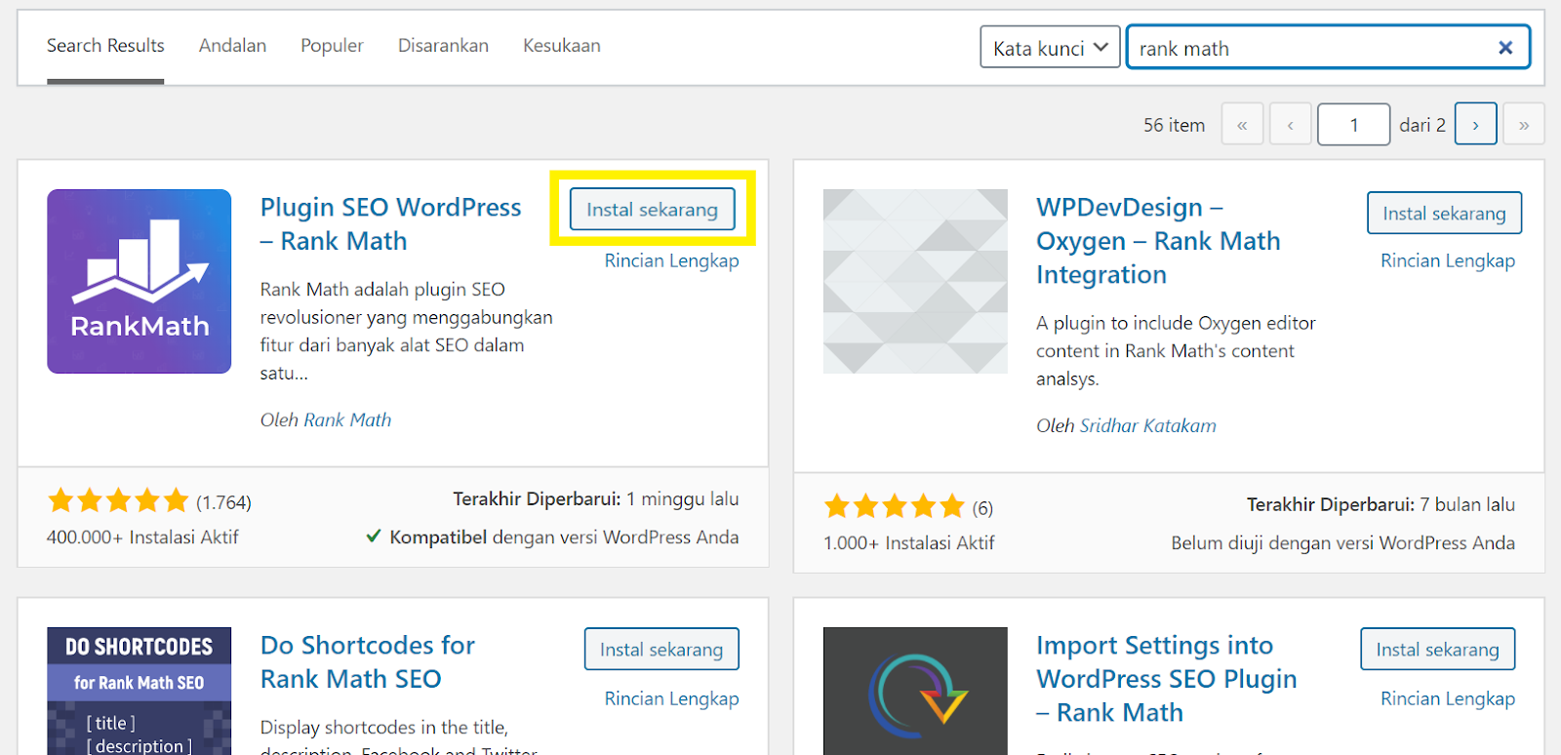Click the 1.000+ Instalasi Aktif text
1561x755 pixels.
909,543
